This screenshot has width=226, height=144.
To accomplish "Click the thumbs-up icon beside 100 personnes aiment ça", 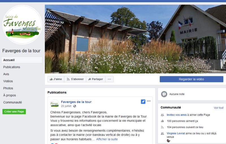I will (162, 121).
